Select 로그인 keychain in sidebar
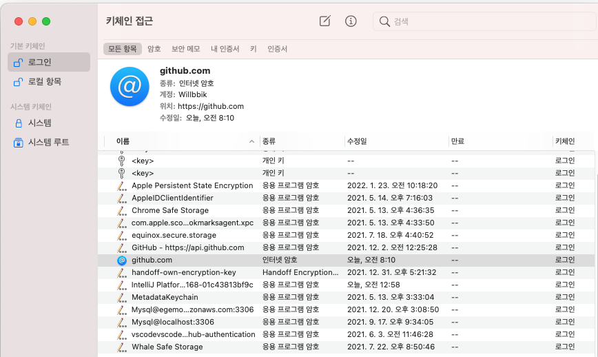 [x=49, y=62]
